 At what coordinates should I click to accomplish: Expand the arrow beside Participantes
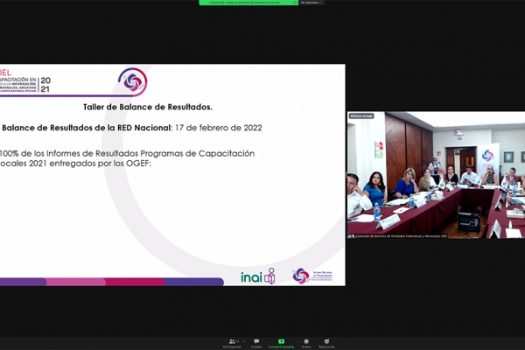click(x=244, y=341)
